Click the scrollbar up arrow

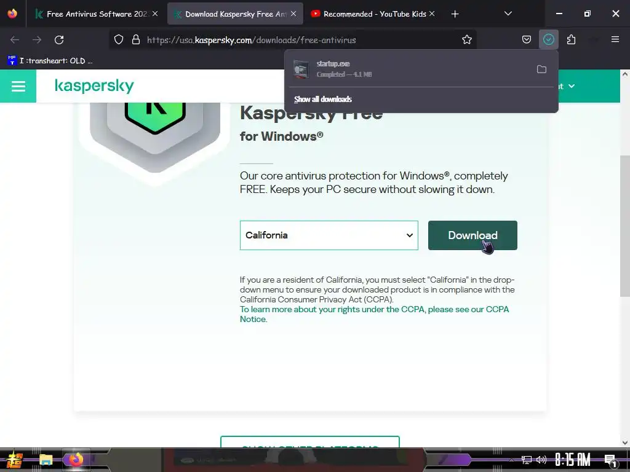coord(625,74)
